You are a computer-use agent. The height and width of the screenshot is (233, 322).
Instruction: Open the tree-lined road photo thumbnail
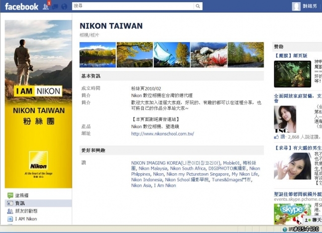246,55
